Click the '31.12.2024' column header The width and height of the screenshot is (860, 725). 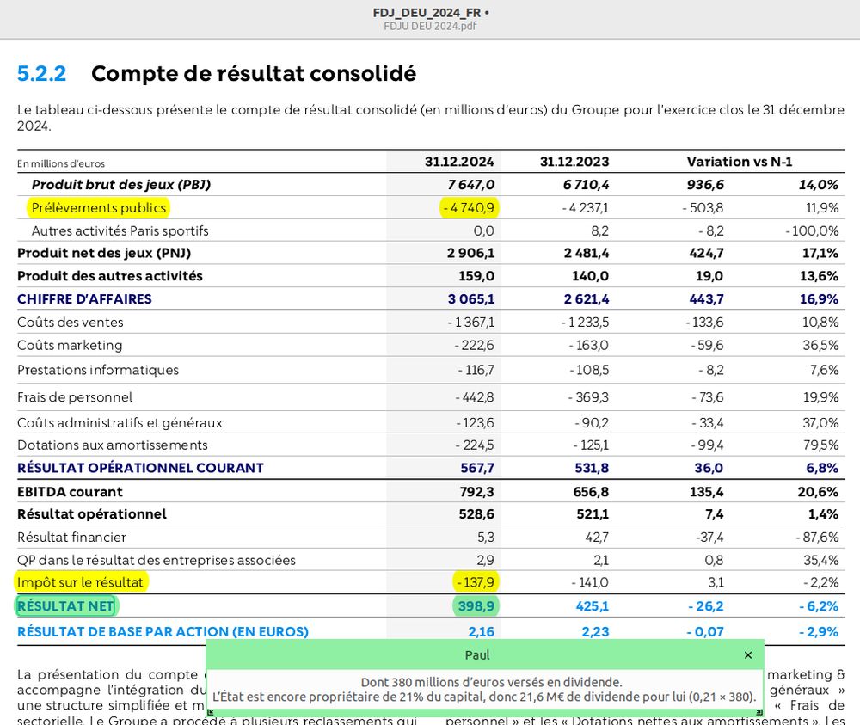pyautogui.click(x=459, y=162)
